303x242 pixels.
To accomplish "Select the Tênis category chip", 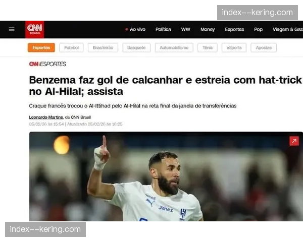I will tap(208, 48).
